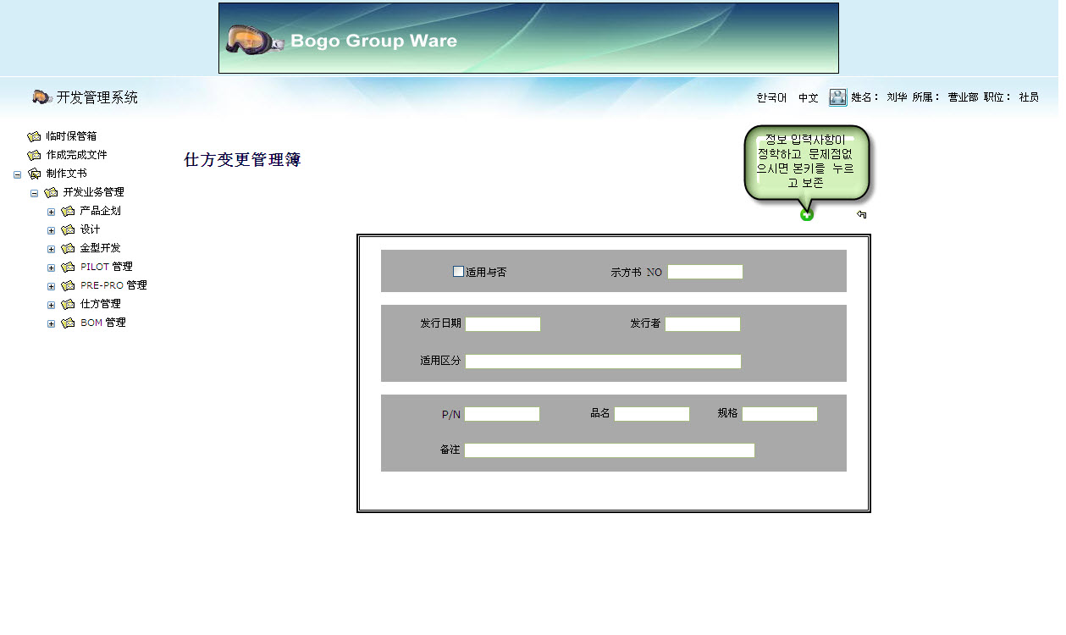
Task: Check the 适用与否 checkbox
Action: (458, 272)
